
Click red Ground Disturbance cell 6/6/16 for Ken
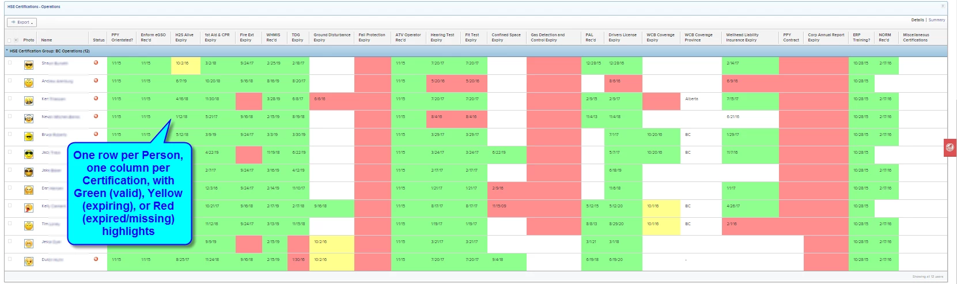tap(332, 101)
